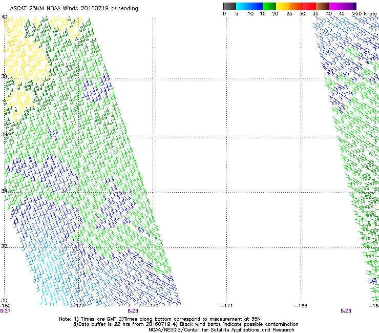Click the 'Note: 1) Times are GMT' line

point(160,319)
